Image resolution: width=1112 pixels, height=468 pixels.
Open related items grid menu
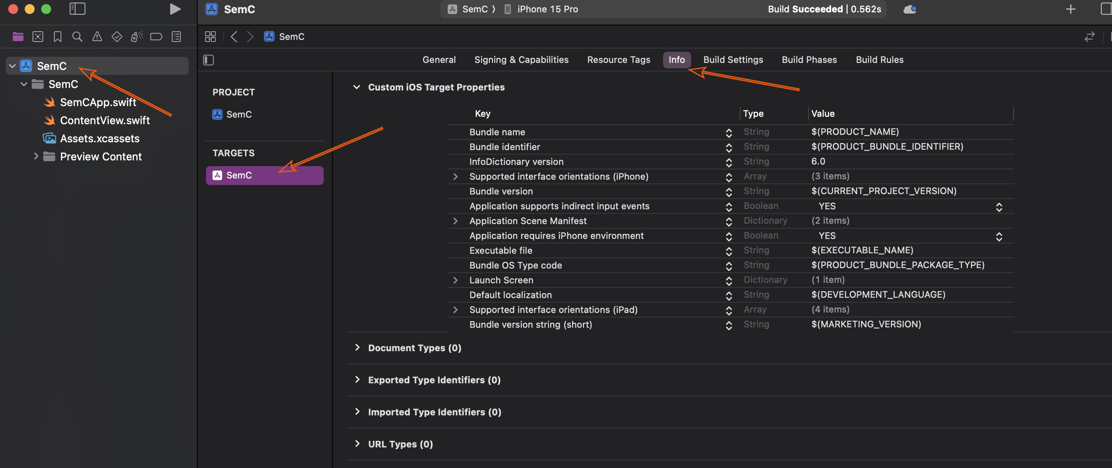[x=210, y=37]
